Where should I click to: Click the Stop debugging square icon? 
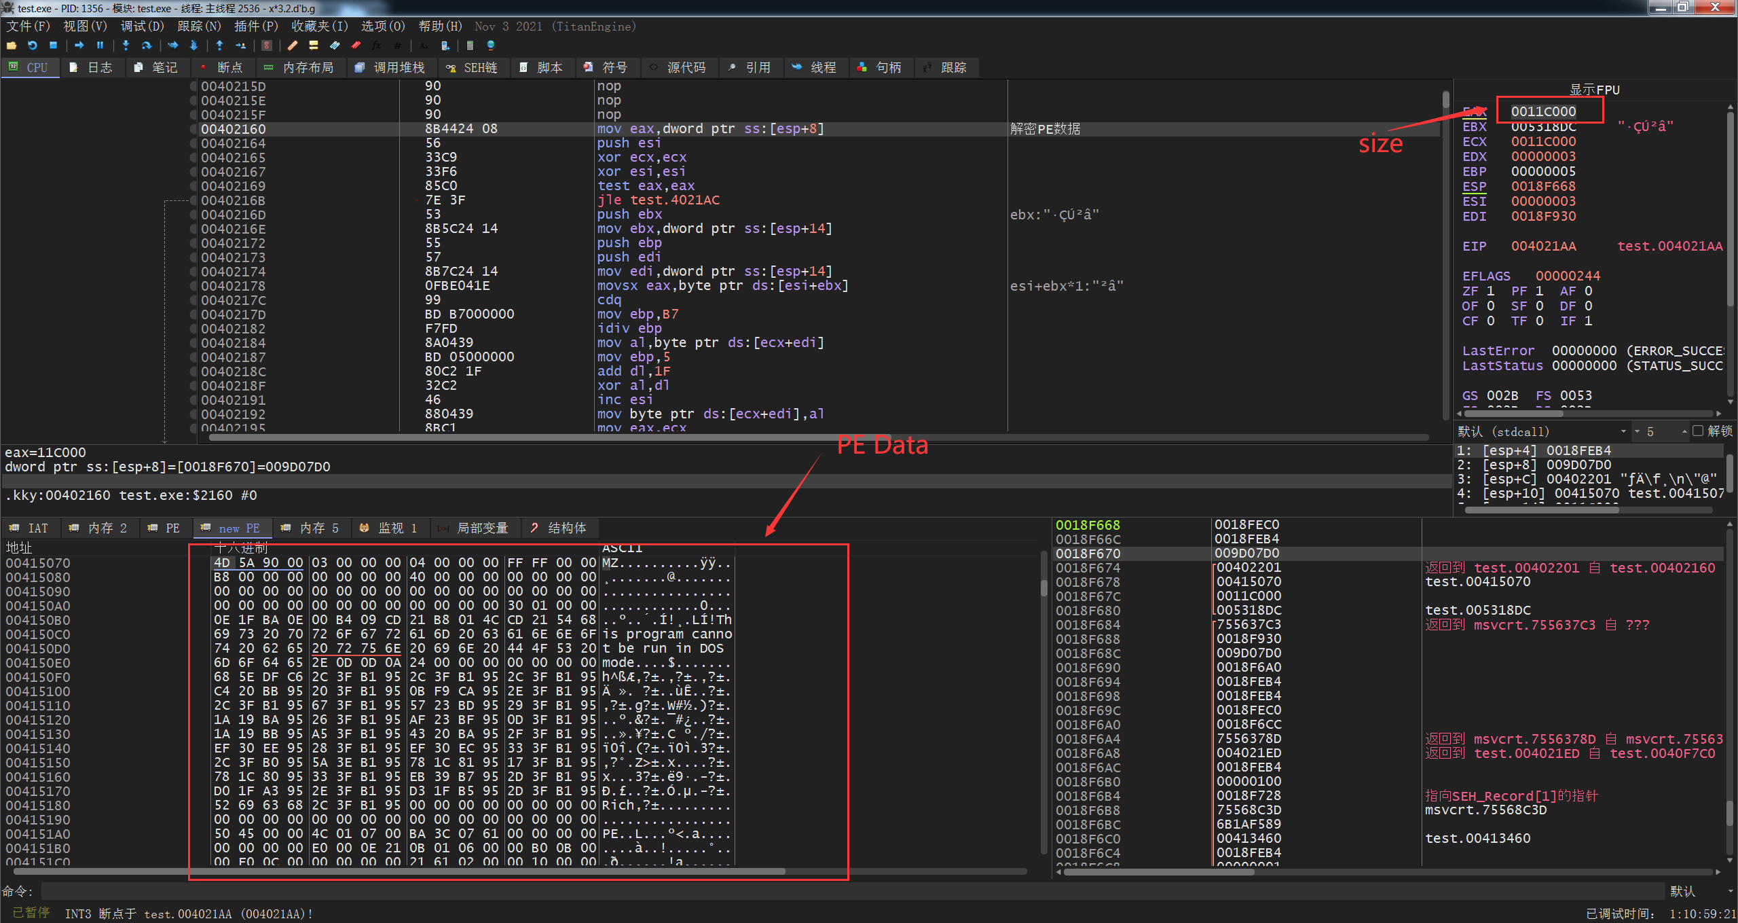[x=53, y=46]
